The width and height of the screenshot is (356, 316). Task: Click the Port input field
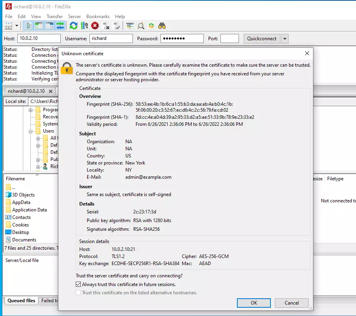click(229, 38)
